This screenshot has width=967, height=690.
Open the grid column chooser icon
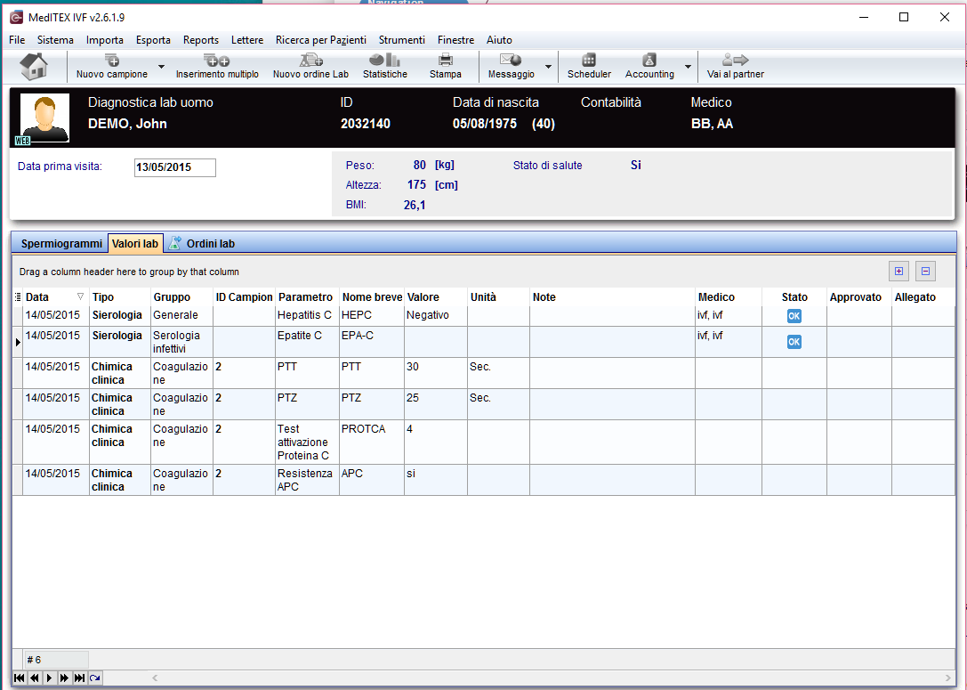tap(17, 297)
